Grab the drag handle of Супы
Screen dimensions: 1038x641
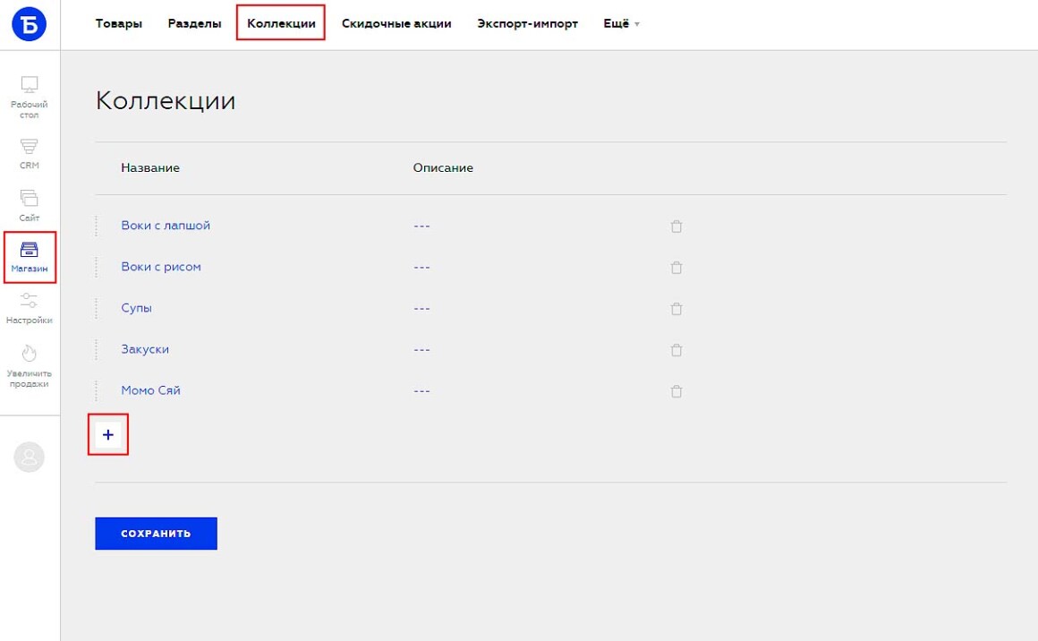[x=97, y=308]
